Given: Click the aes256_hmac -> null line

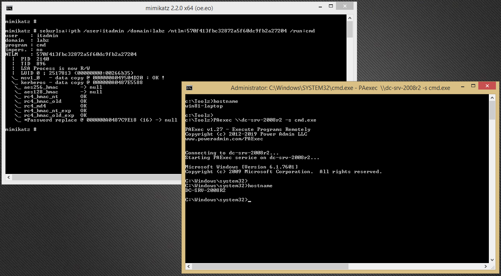Looking at the screenshot, I should [x=58, y=87].
